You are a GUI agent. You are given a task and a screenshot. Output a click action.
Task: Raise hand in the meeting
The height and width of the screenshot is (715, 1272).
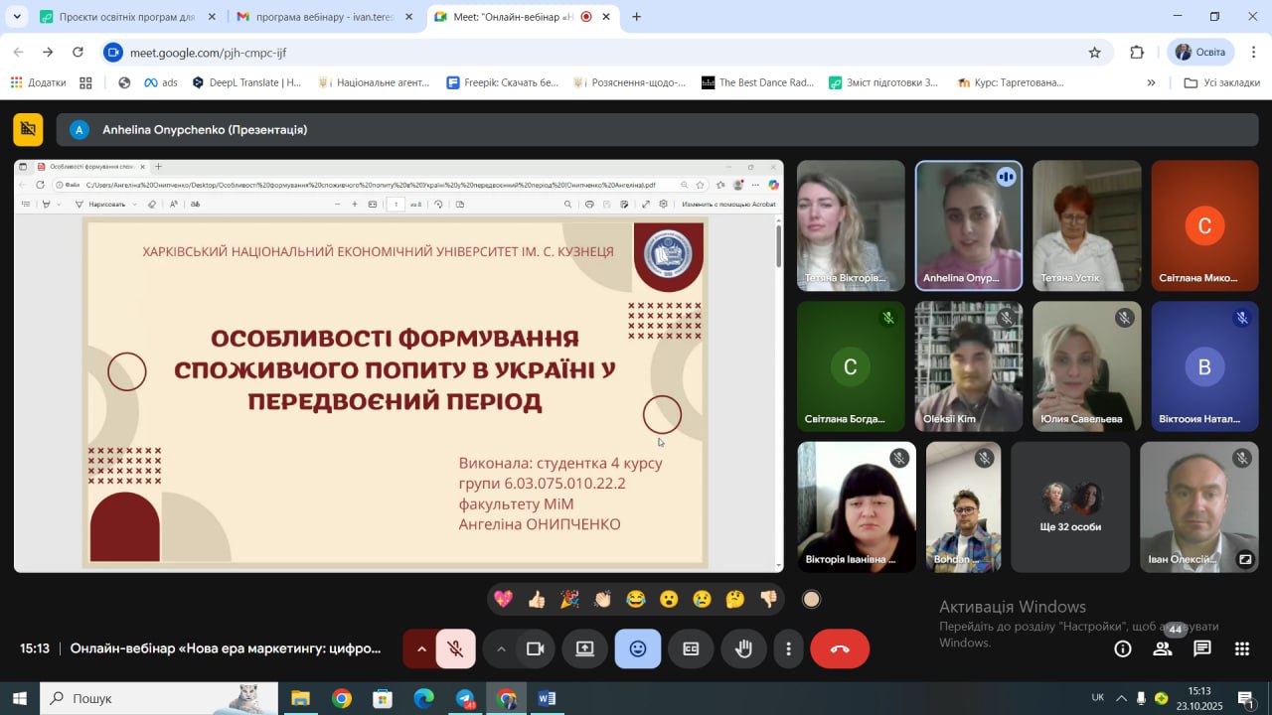tap(742, 649)
